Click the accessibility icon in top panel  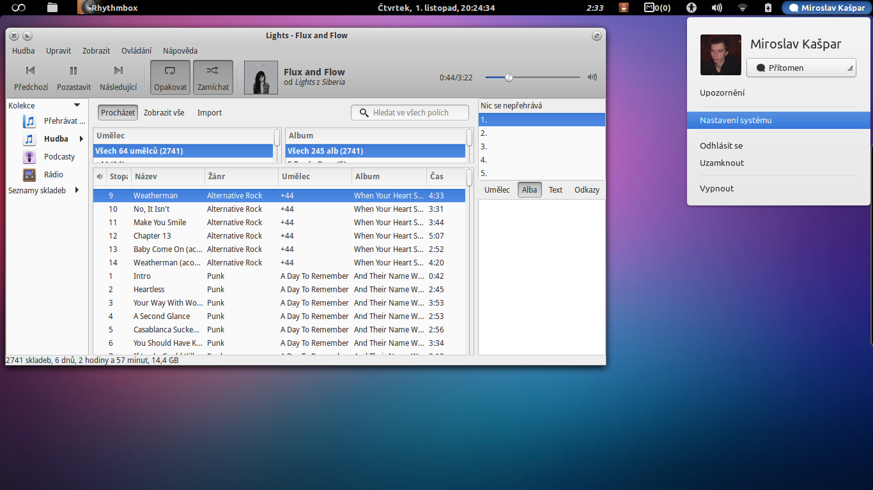point(691,8)
